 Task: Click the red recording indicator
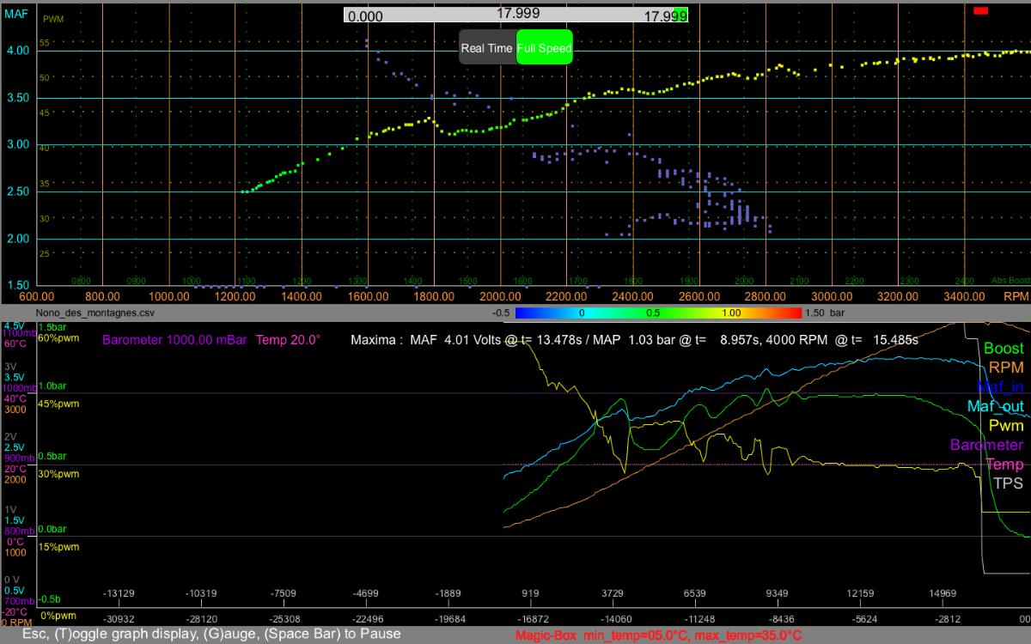click(x=981, y=10)
